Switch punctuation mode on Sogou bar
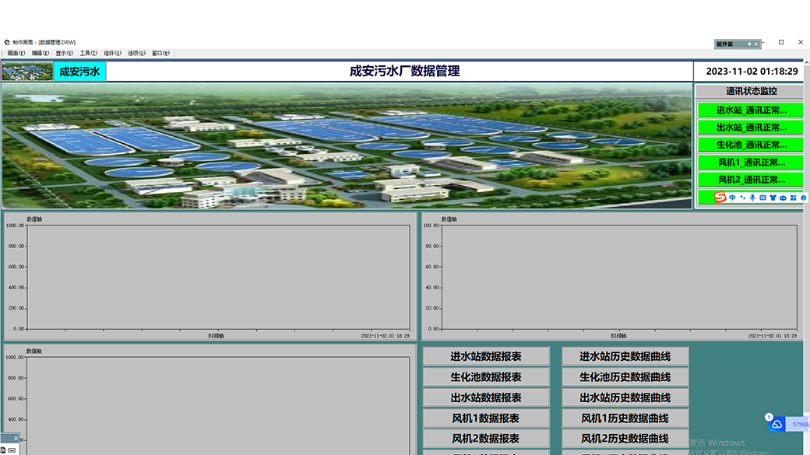Image resolution: width=810 pixels, height=455 pixels. click(x=742, y=198)
